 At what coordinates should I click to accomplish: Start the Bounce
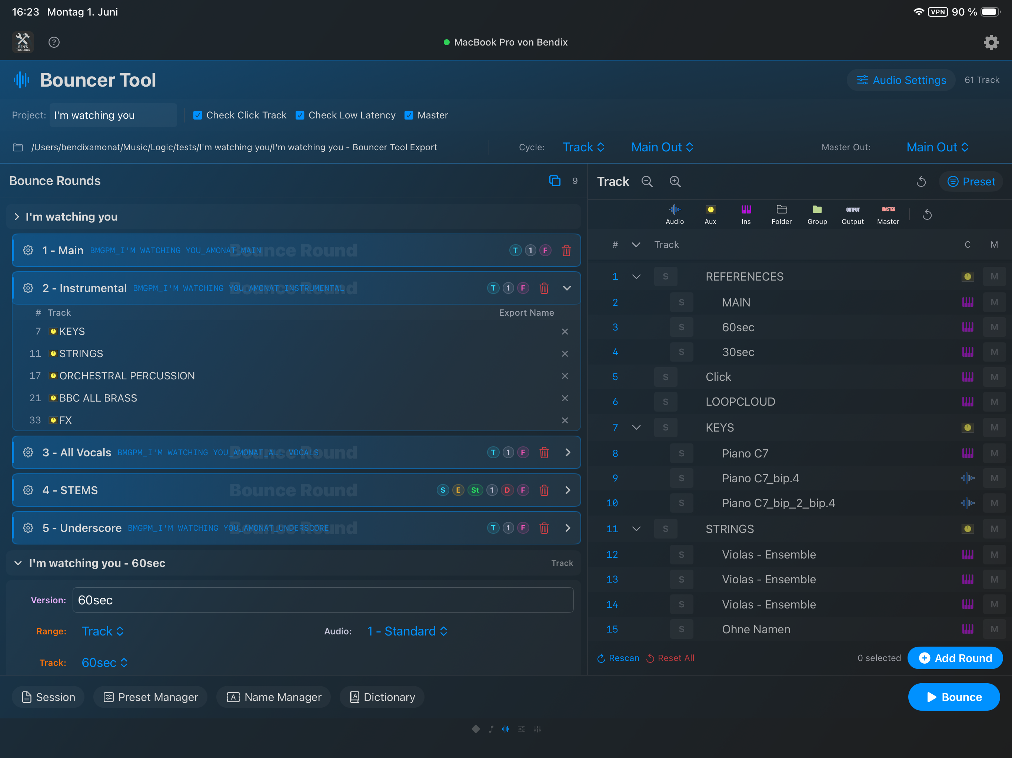pyautogui.click(x=954, y=698)
